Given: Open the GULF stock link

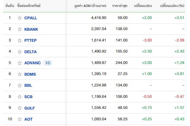Looking at the screenshot, I should 30,108.
